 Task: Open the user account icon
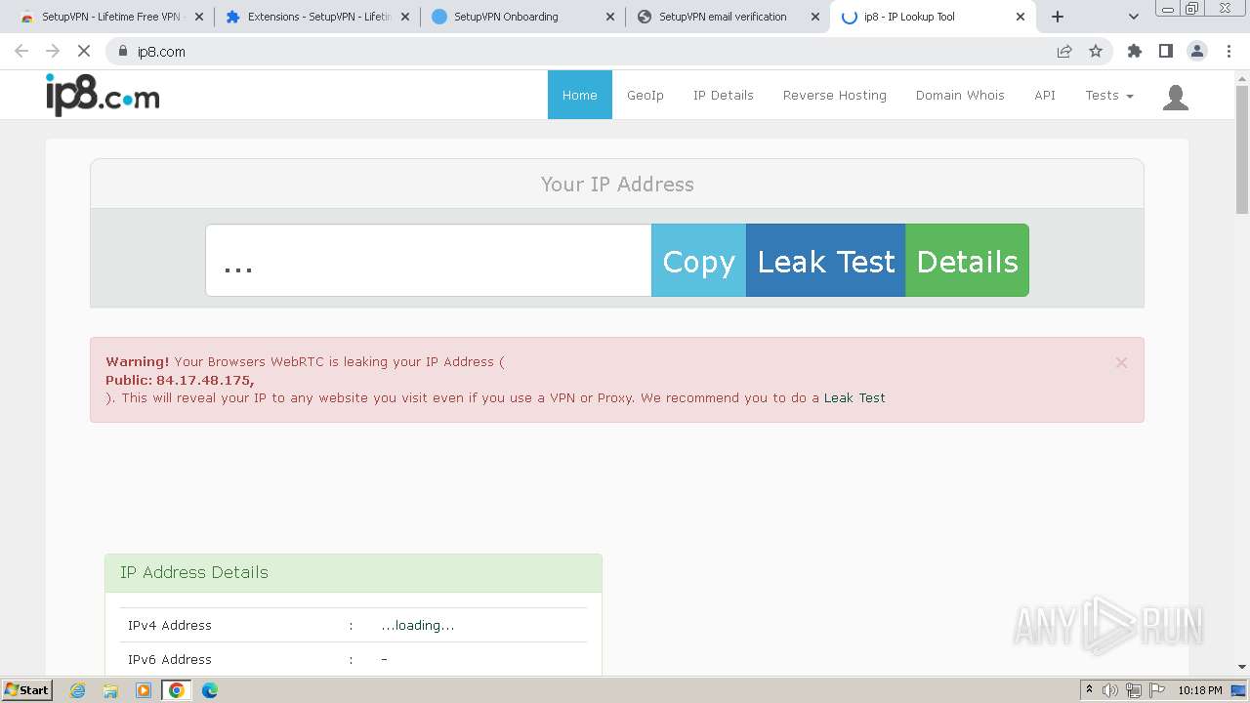tap(1176, 97)
